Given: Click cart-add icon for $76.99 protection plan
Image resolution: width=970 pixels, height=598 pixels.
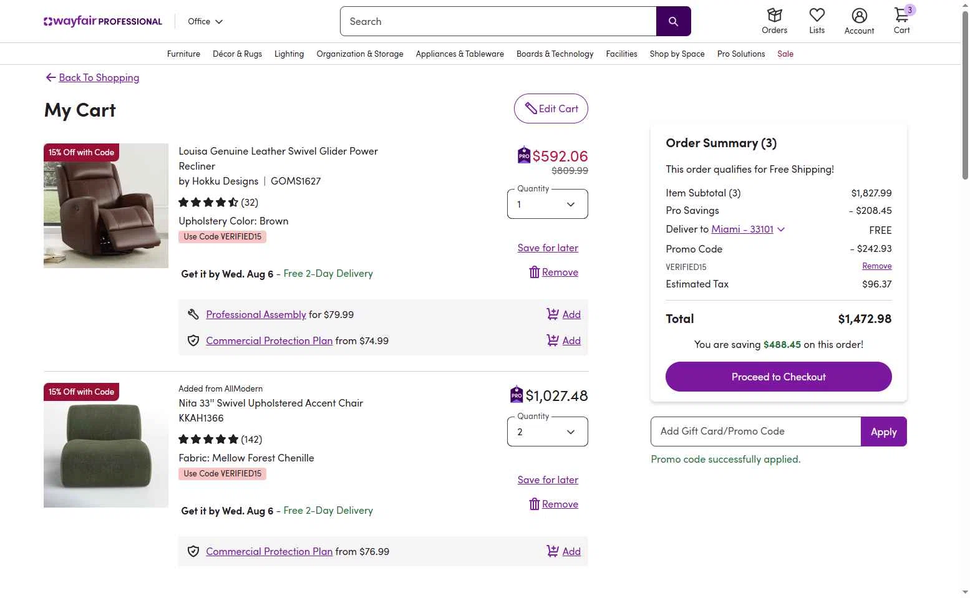Looking at the screenshot, I should [x=553, y=551].
